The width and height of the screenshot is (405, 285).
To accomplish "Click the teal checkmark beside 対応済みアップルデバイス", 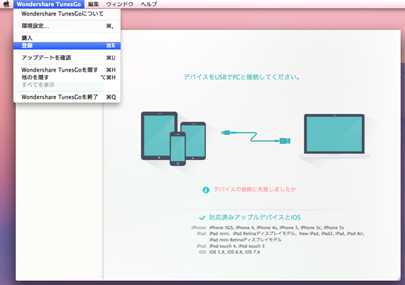I will coord(202,218).
